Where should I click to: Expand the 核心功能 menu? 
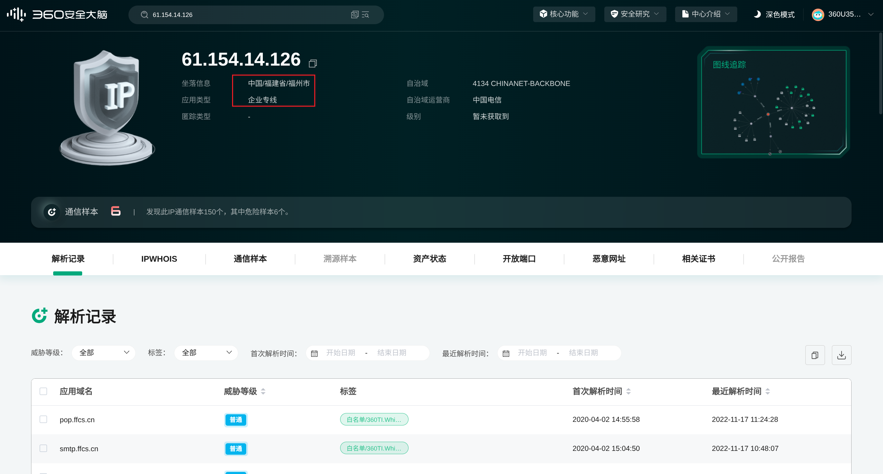coord(564,14)
